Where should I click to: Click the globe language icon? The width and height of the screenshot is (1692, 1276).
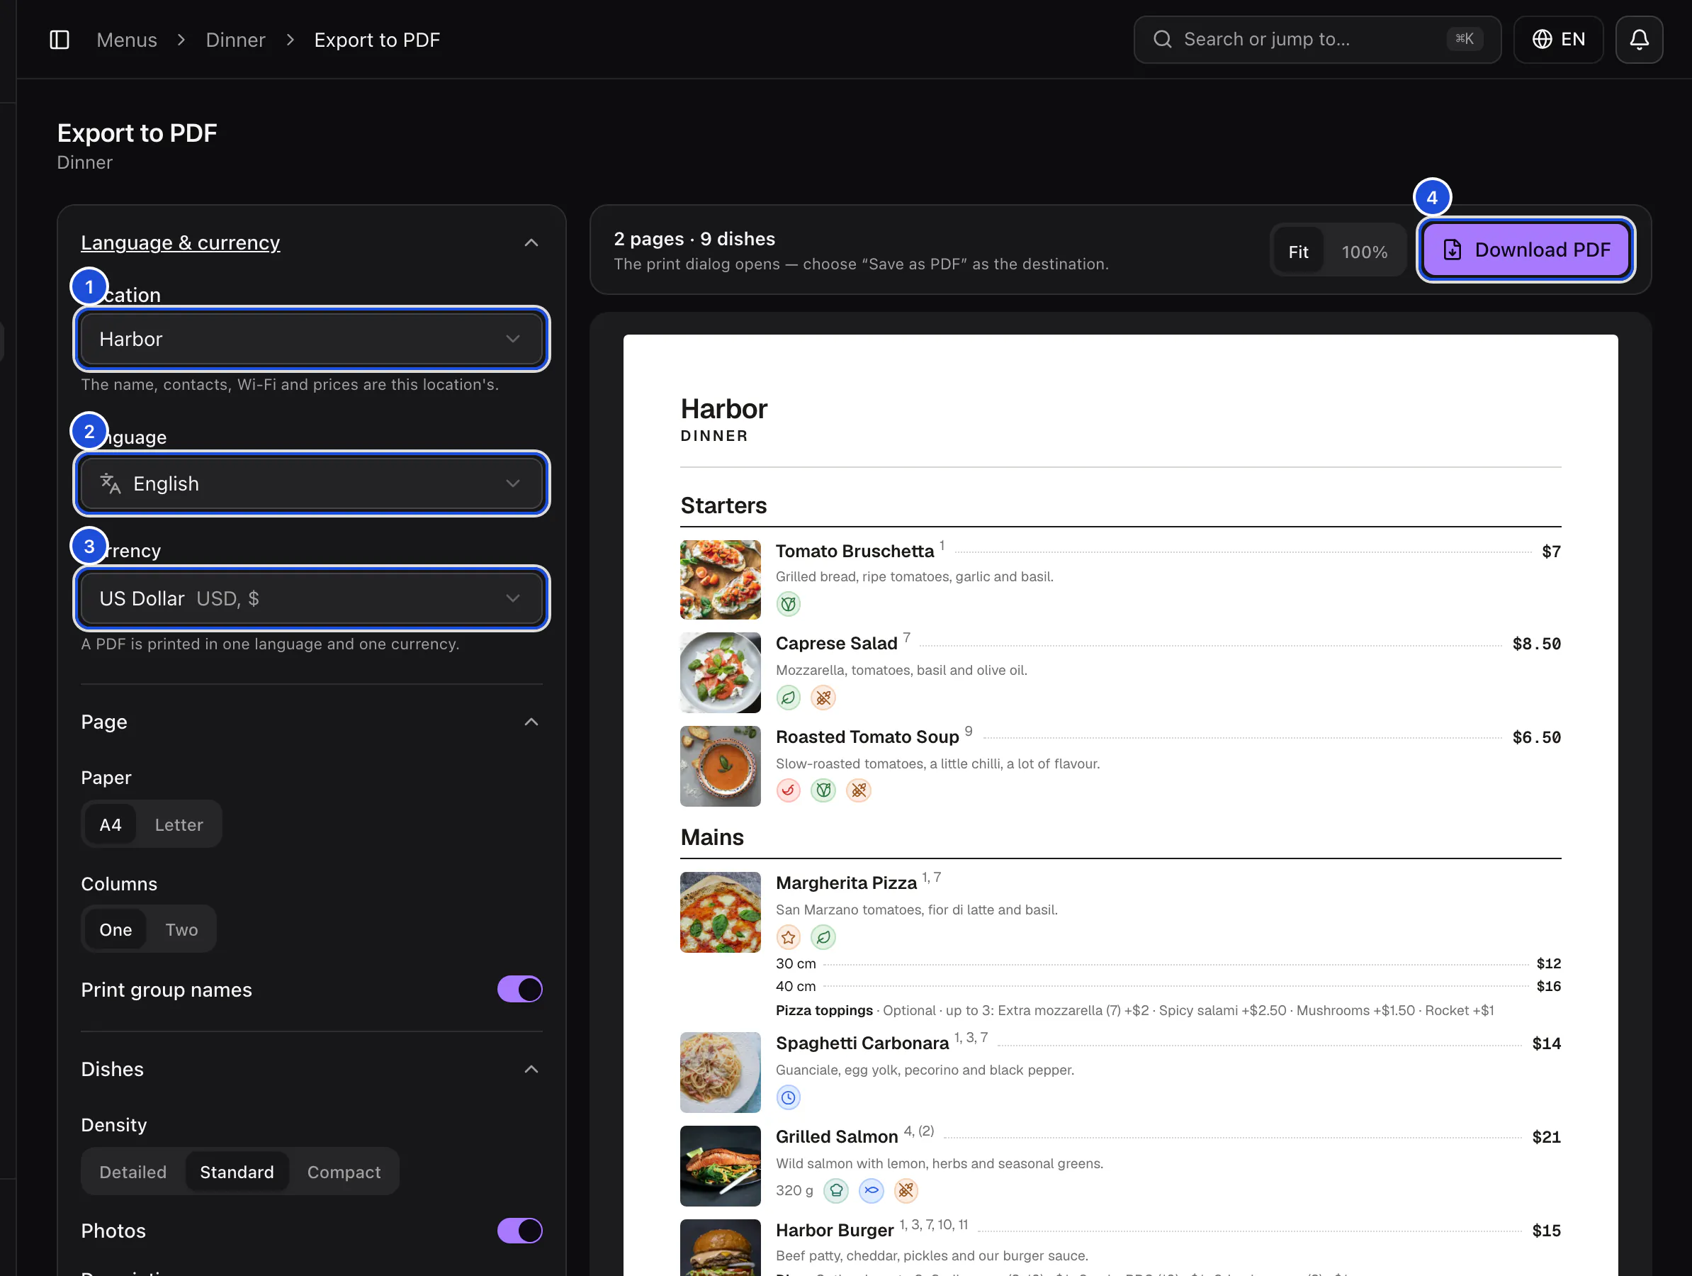pos(1542,39)
